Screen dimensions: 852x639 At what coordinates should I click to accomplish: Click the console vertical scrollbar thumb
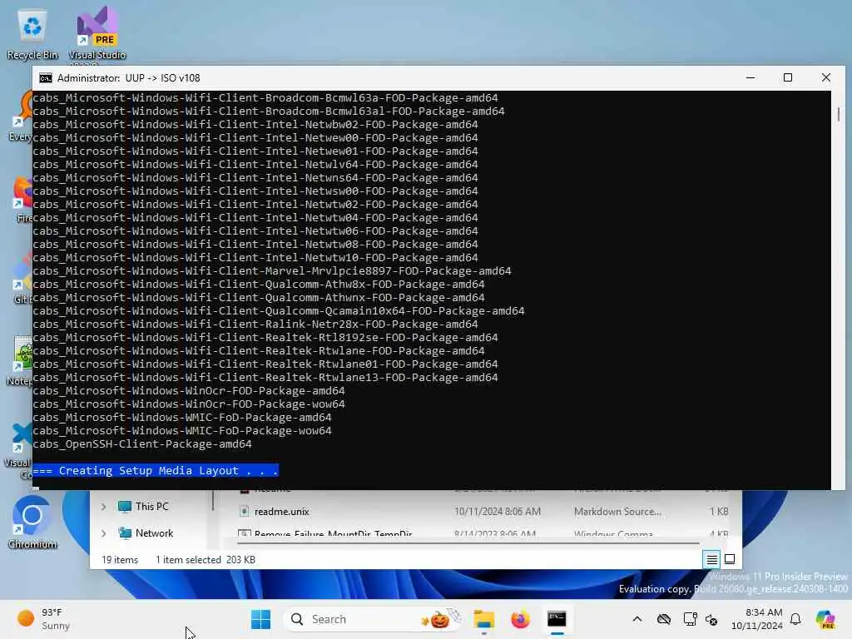coord(839,114)
